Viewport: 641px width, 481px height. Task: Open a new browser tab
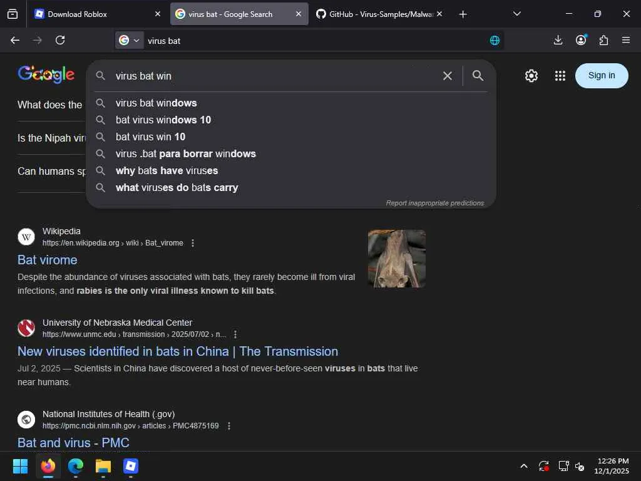pyautogui.click(x=463, y=14)
